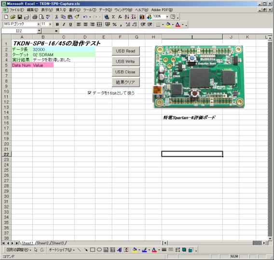Toggle Italic formatting
Screen dimensions: 274x260
(x=64, y=25)
